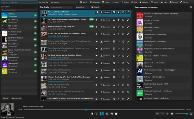The height and width of the screenshot is (119, 194).
Task: Click the Subscribe toolbar button
Action: pos(44,2)
